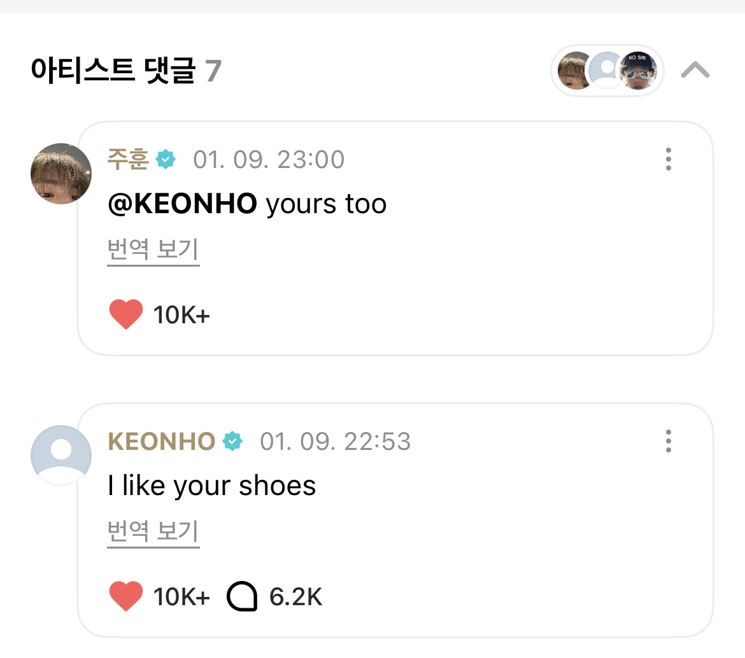This screenshot has height=658, width=745.
Task: Tap the "I like your shoes" comment text
Action: tap(211, 487)
